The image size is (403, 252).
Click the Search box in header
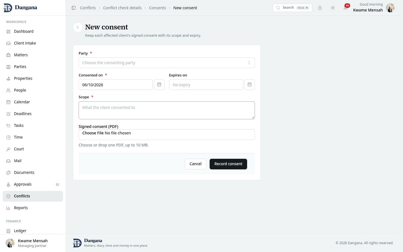pyautogui.click(x=292, y=8)
